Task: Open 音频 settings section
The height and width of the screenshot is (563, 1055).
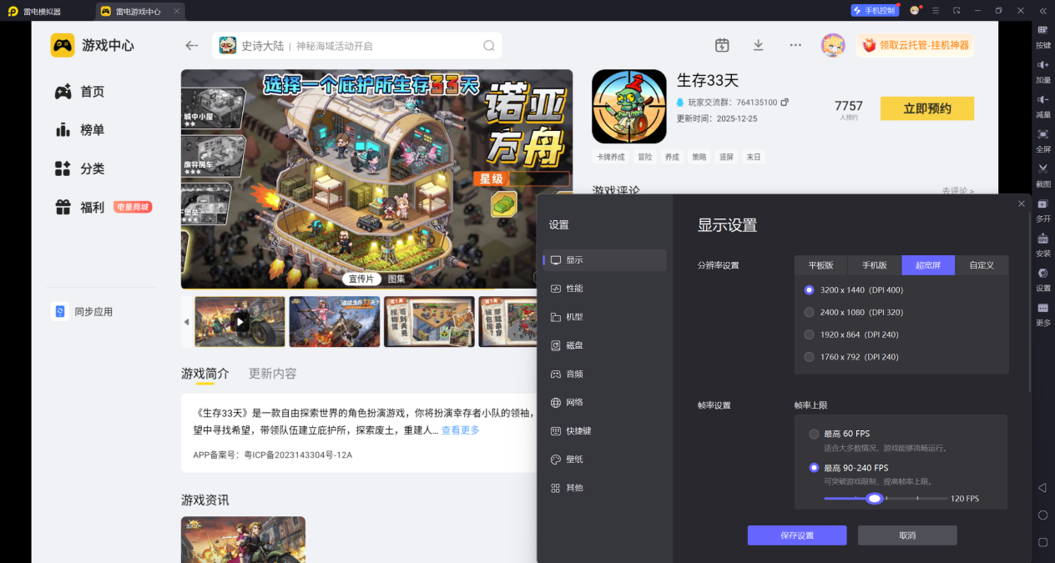Action: tap(605, 374)
